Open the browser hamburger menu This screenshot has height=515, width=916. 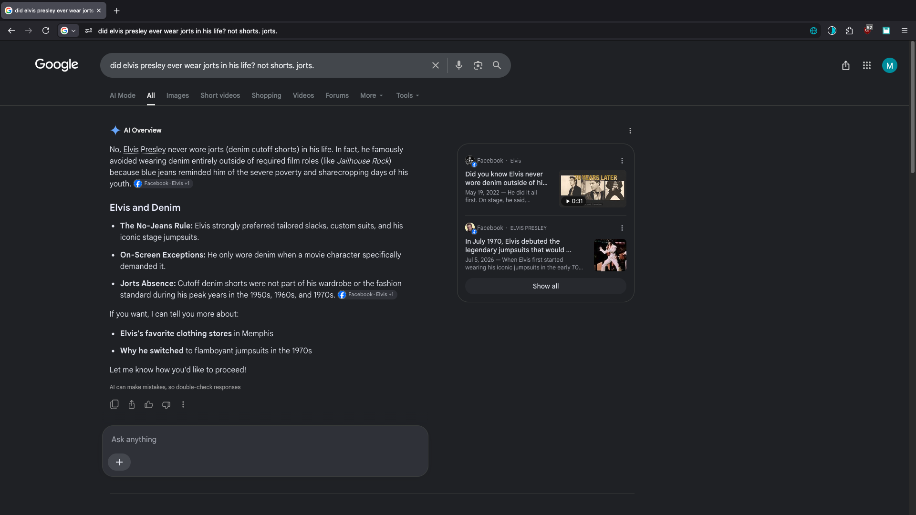coord(904,31)
